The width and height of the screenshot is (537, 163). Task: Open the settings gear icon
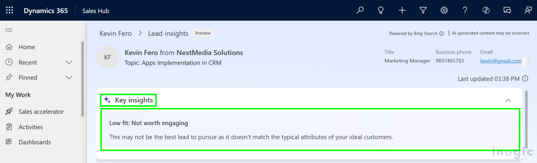444,10
